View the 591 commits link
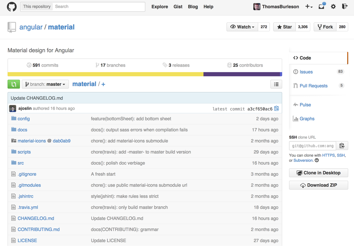This screenshot has width=354, height=247. pos(42,65)
